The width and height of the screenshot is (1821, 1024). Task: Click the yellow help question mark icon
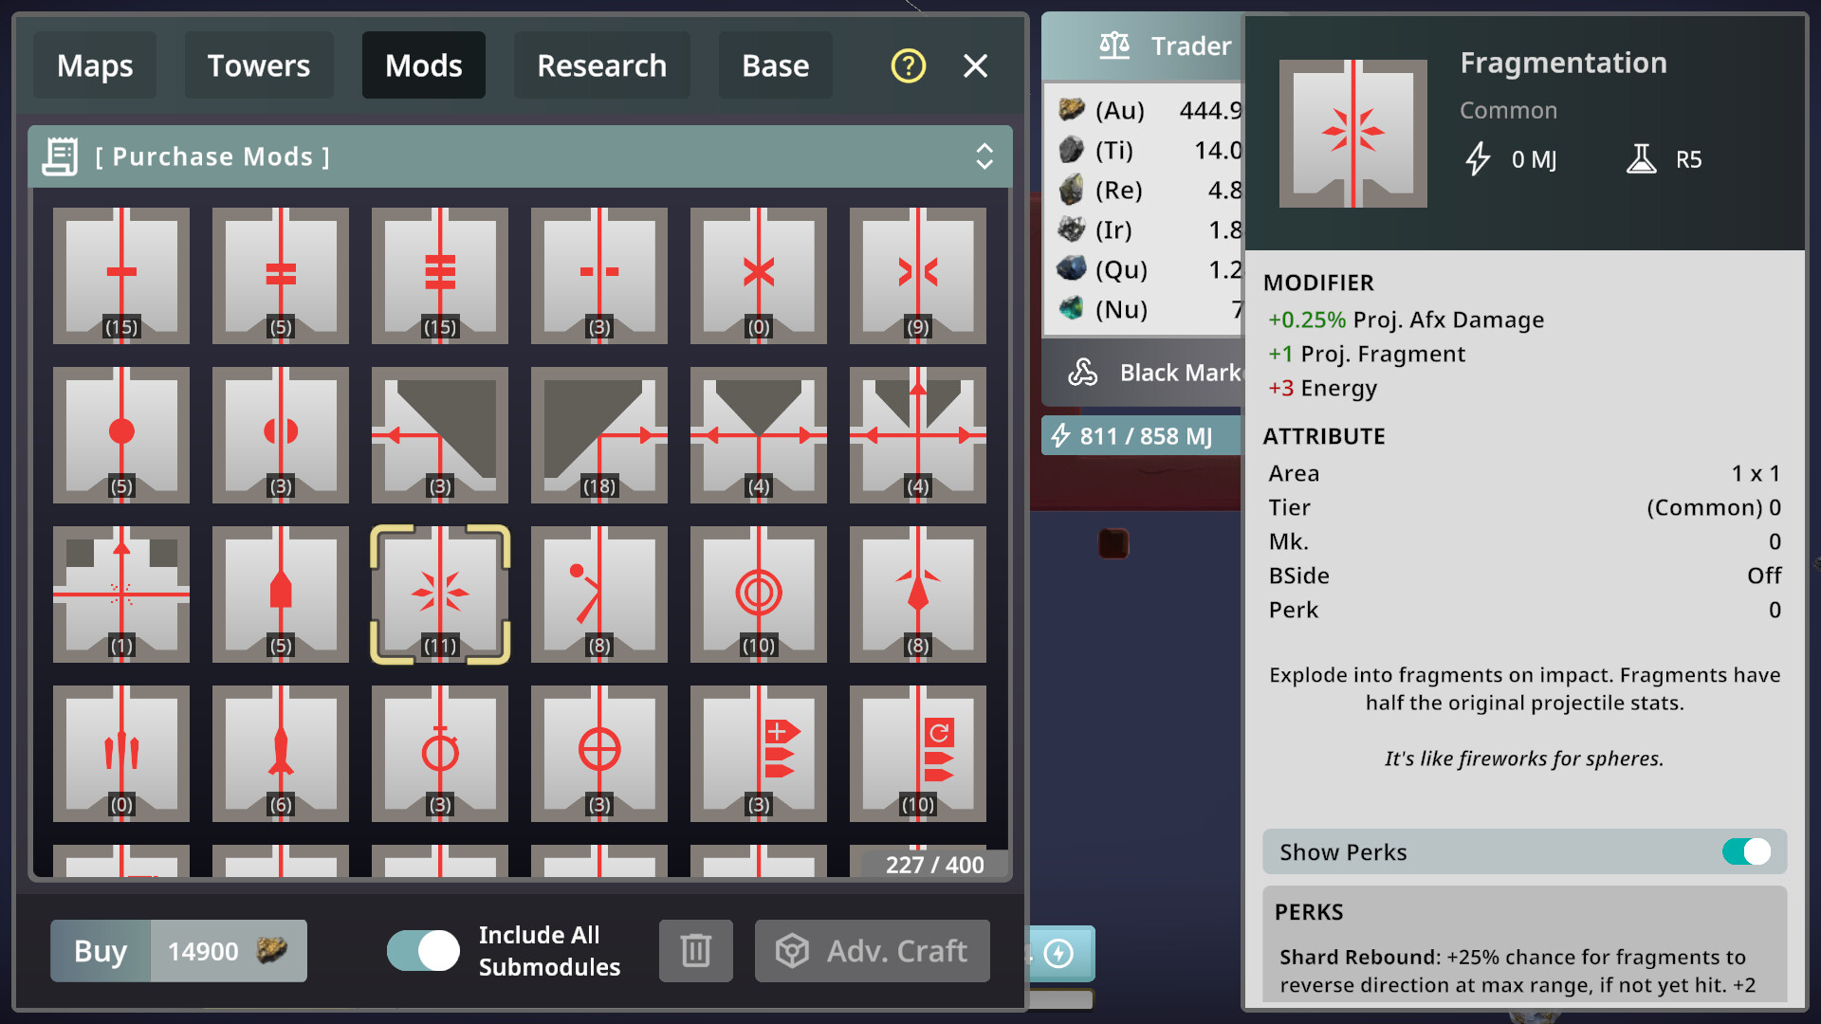pos(908,66)
